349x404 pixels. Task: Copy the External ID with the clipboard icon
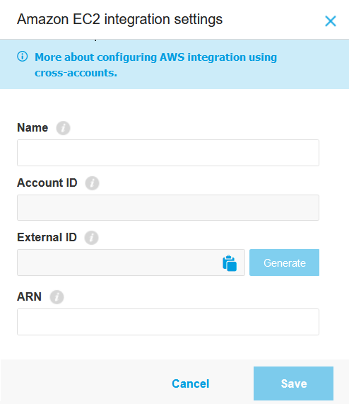[x=230, y=263]
